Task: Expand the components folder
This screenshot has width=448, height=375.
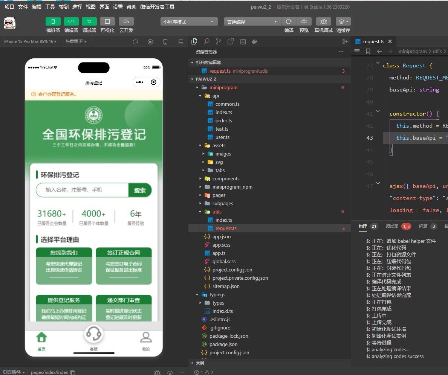Action: [200, 178]
